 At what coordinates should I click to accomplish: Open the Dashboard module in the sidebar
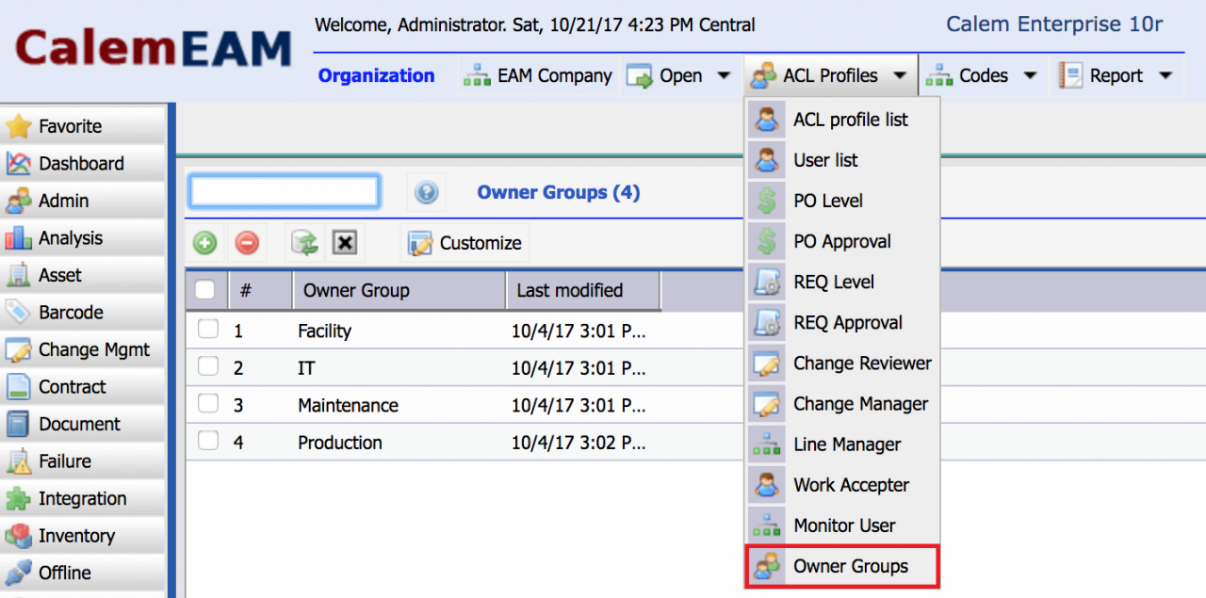(82, 164)
